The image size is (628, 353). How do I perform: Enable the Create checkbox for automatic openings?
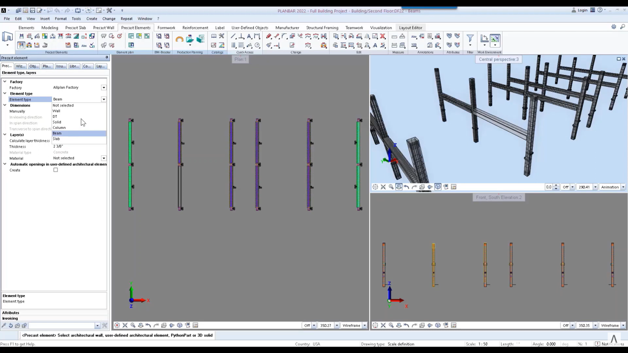(55, 170)
